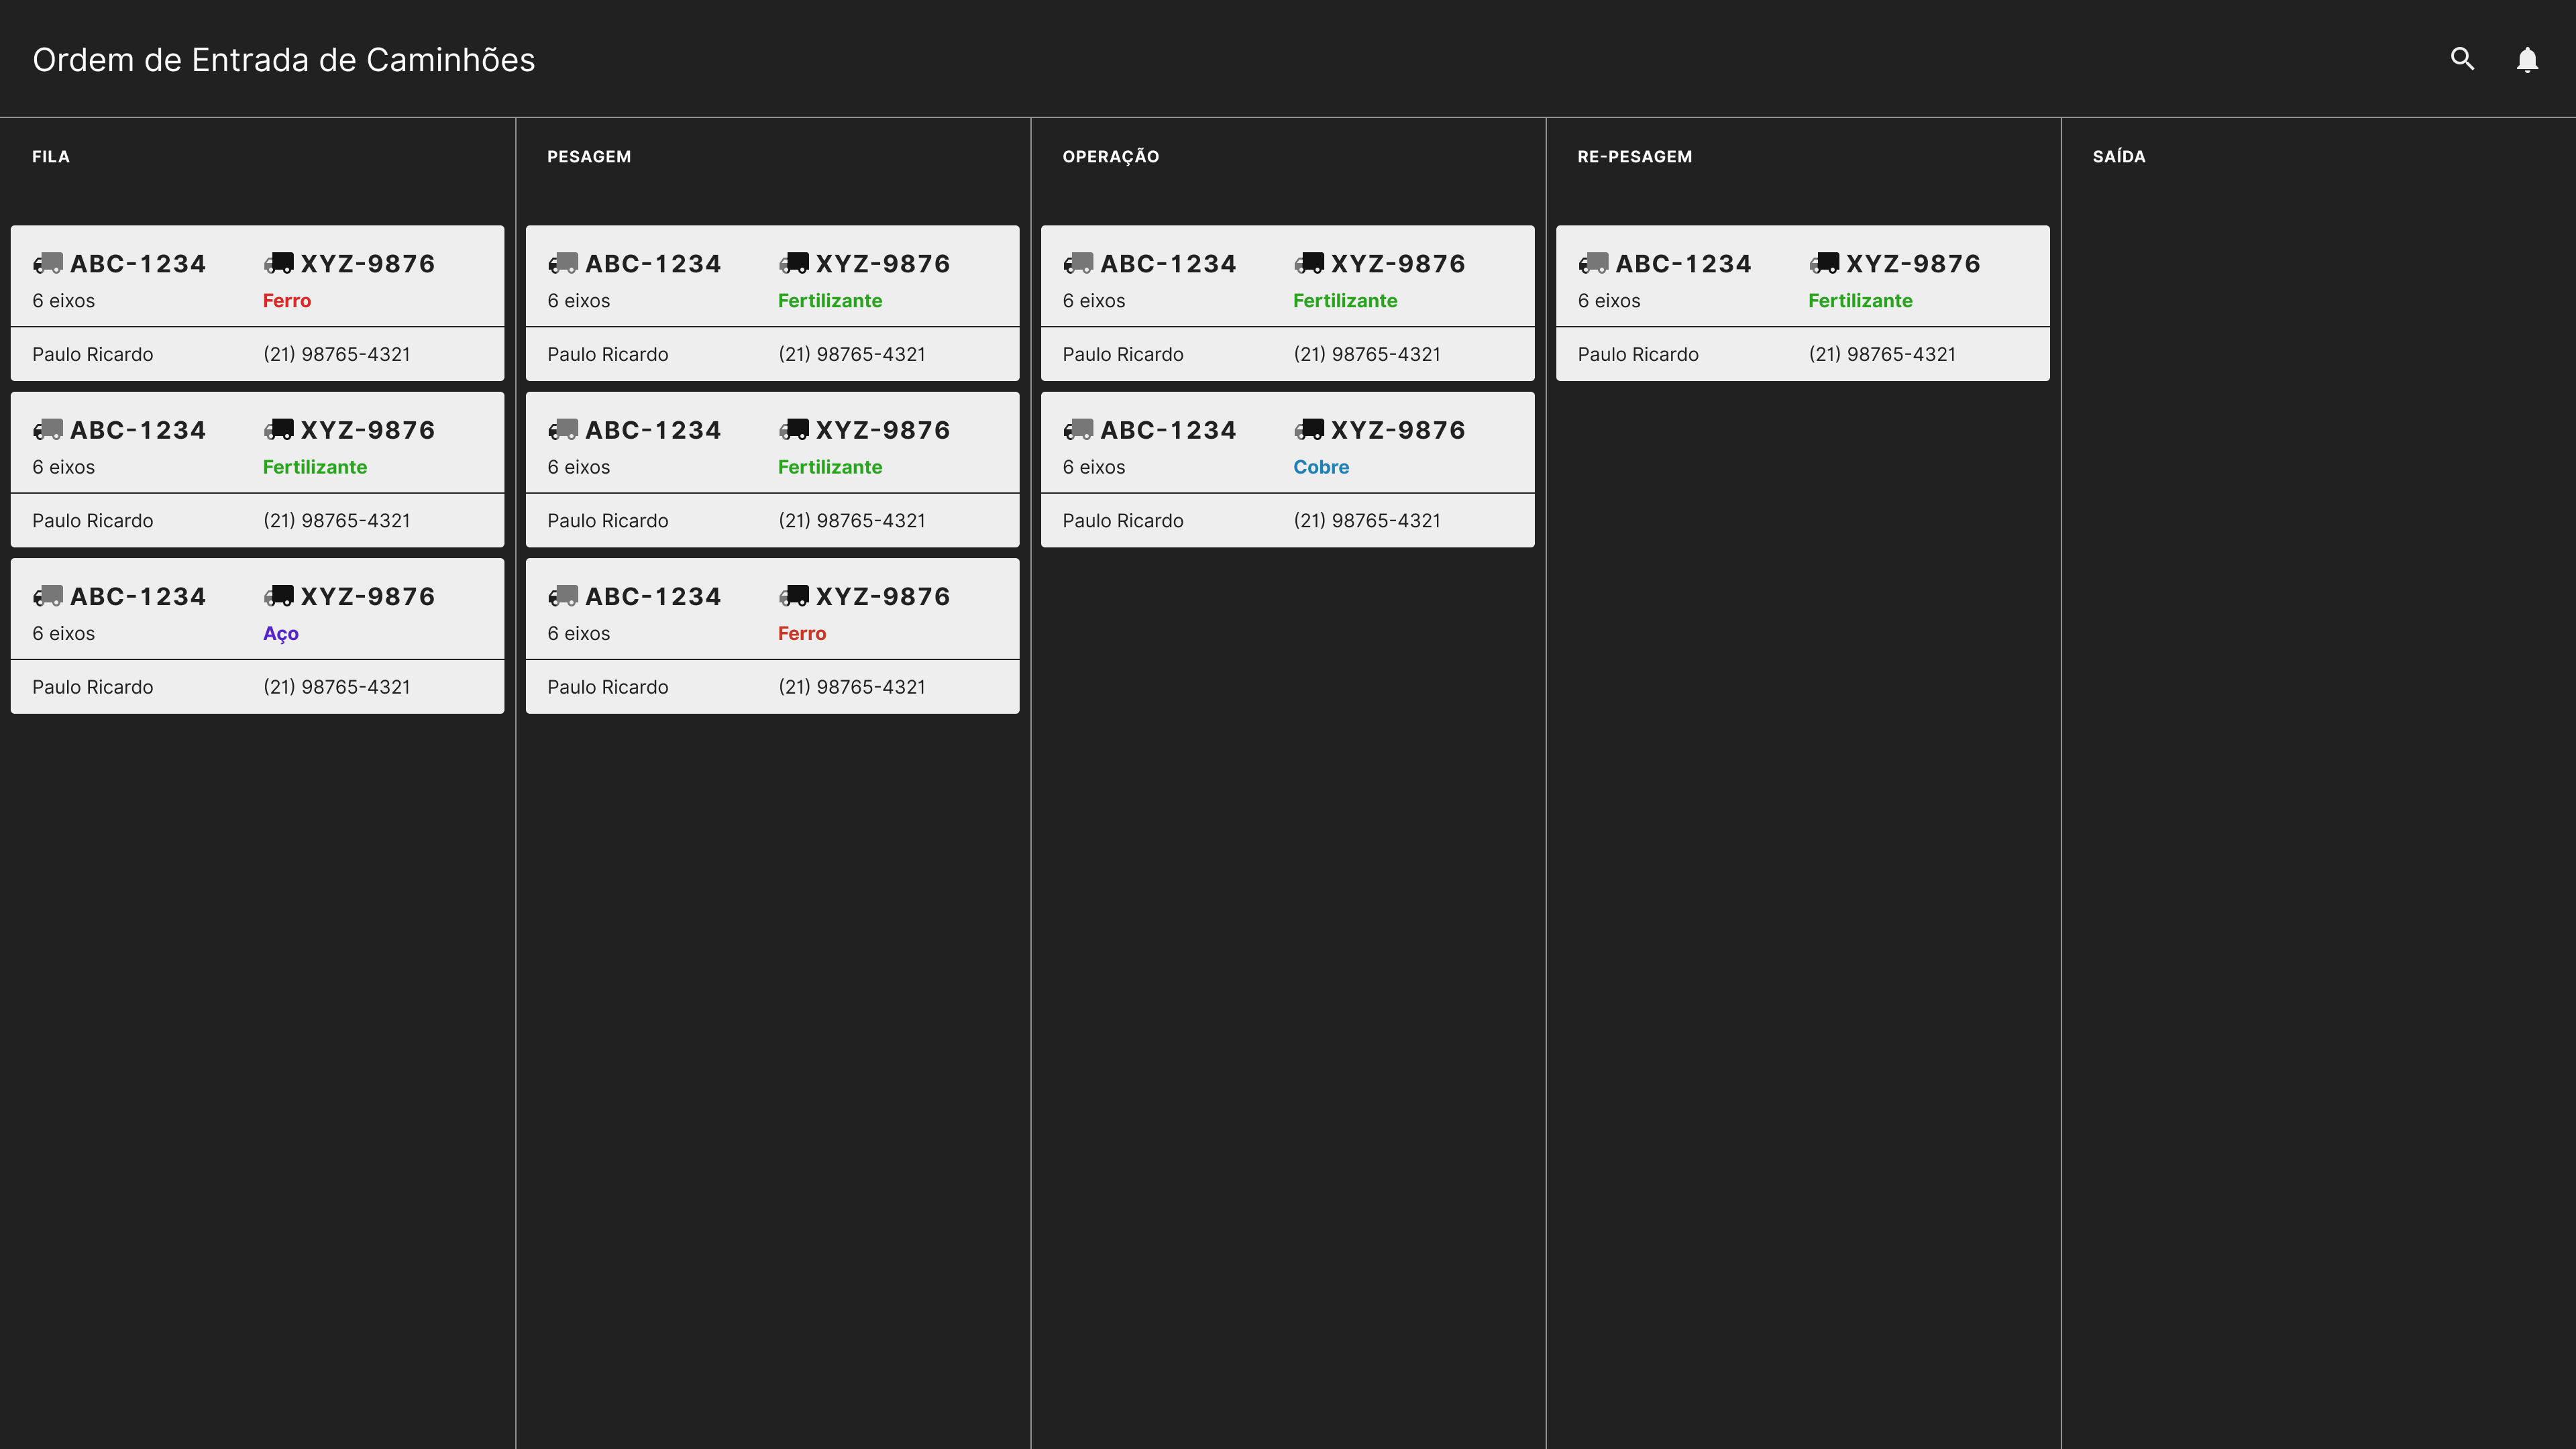Click the Fertilizante label in FILA column
The width and height of the screenshot is (2576, 1449).
(315, 467)
